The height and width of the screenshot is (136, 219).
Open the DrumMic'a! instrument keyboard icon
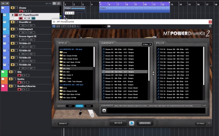coord(33,26)
